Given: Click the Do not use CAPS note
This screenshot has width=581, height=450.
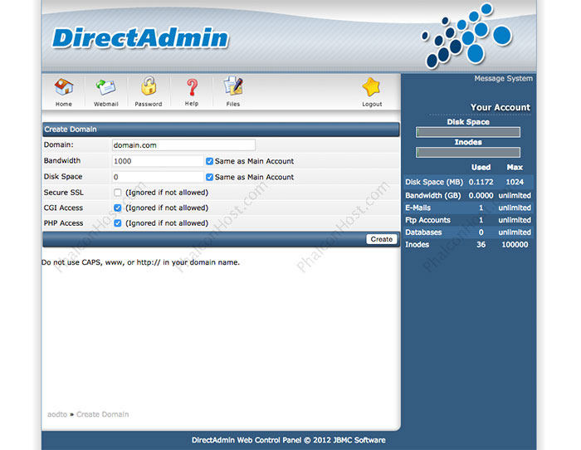Looking at the screenshot, I should pyautogui.click(x=141, y=262).
